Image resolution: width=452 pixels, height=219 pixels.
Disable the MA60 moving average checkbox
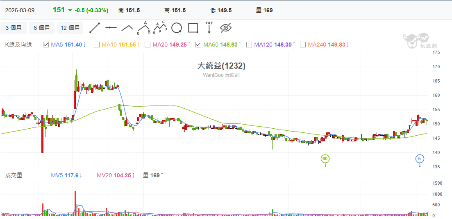click(x=198, y=45)
